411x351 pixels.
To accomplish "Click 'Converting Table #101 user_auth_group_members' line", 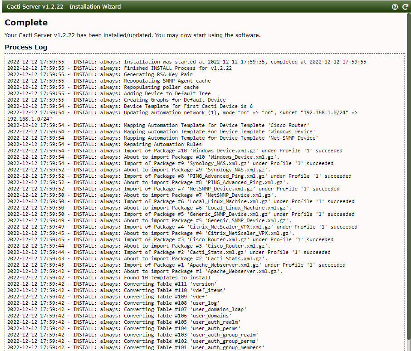I will click(x=136, y=347).
